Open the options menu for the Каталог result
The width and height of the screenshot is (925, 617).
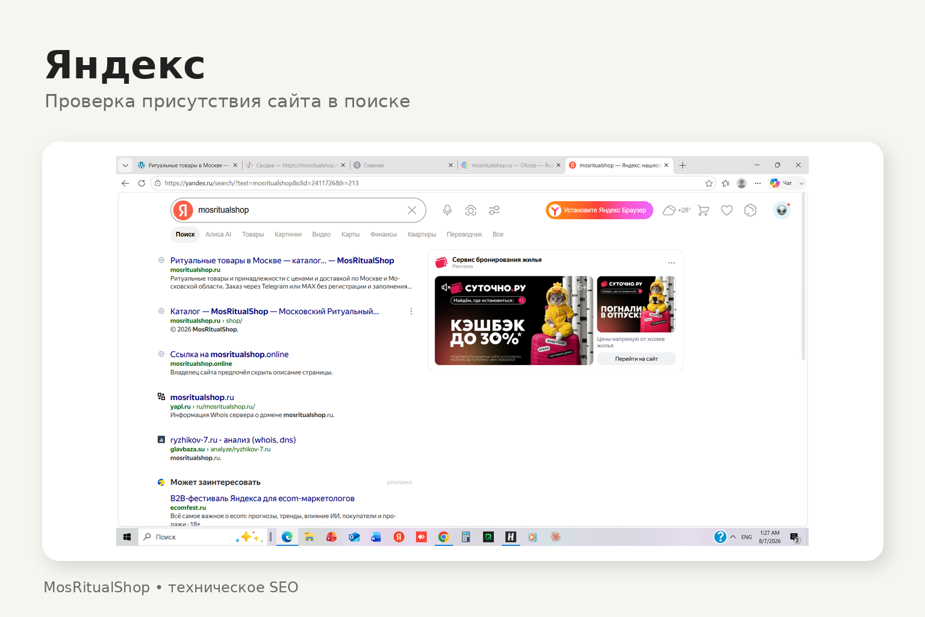411,312
